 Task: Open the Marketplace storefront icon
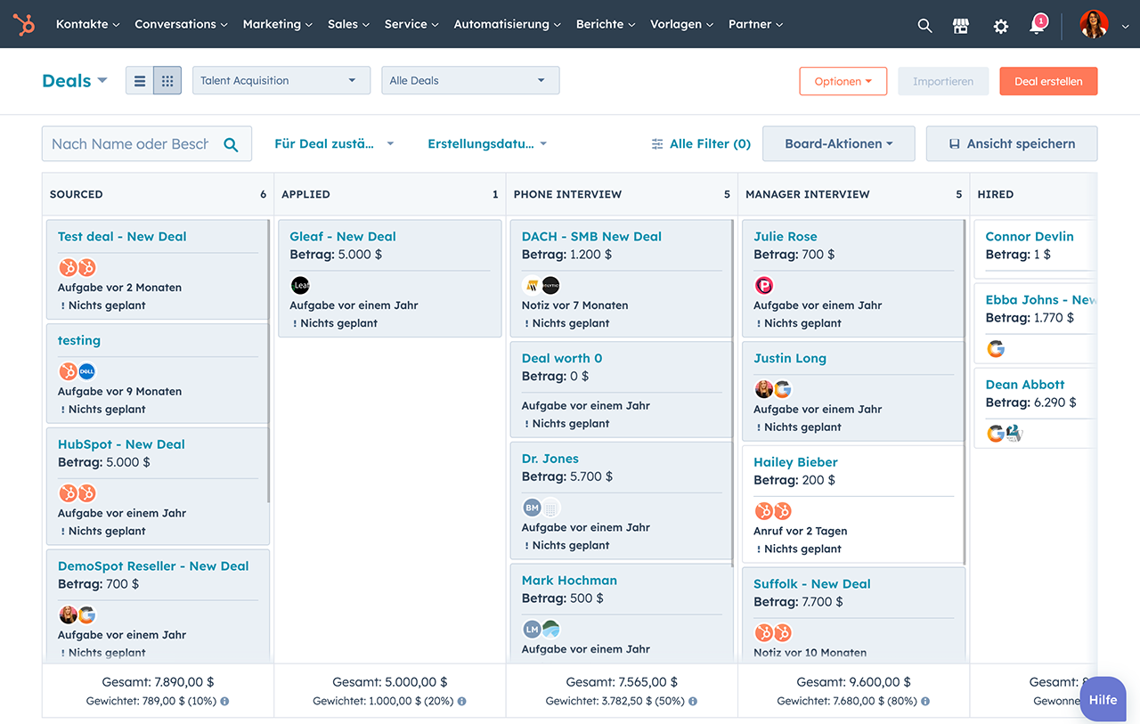pos(960,26)
